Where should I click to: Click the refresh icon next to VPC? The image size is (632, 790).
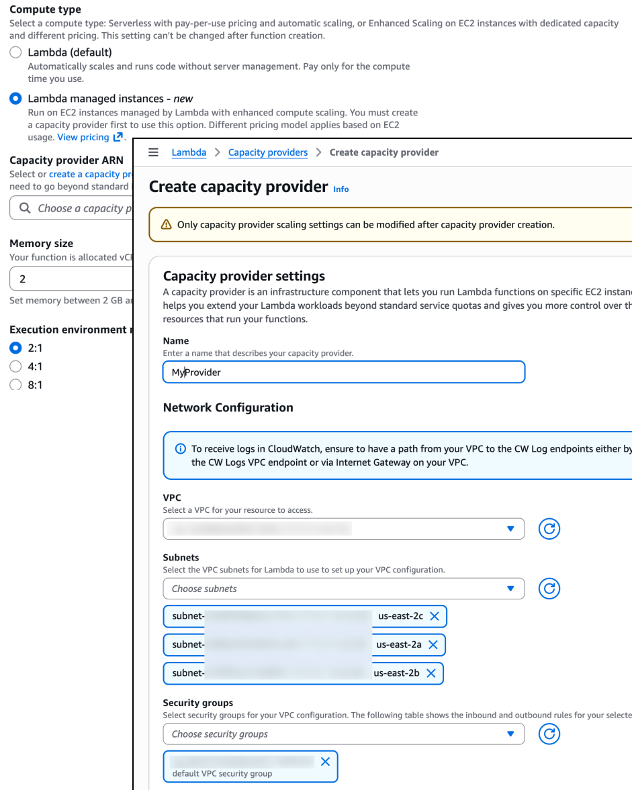pyautogui.click(x=549, y=529)
